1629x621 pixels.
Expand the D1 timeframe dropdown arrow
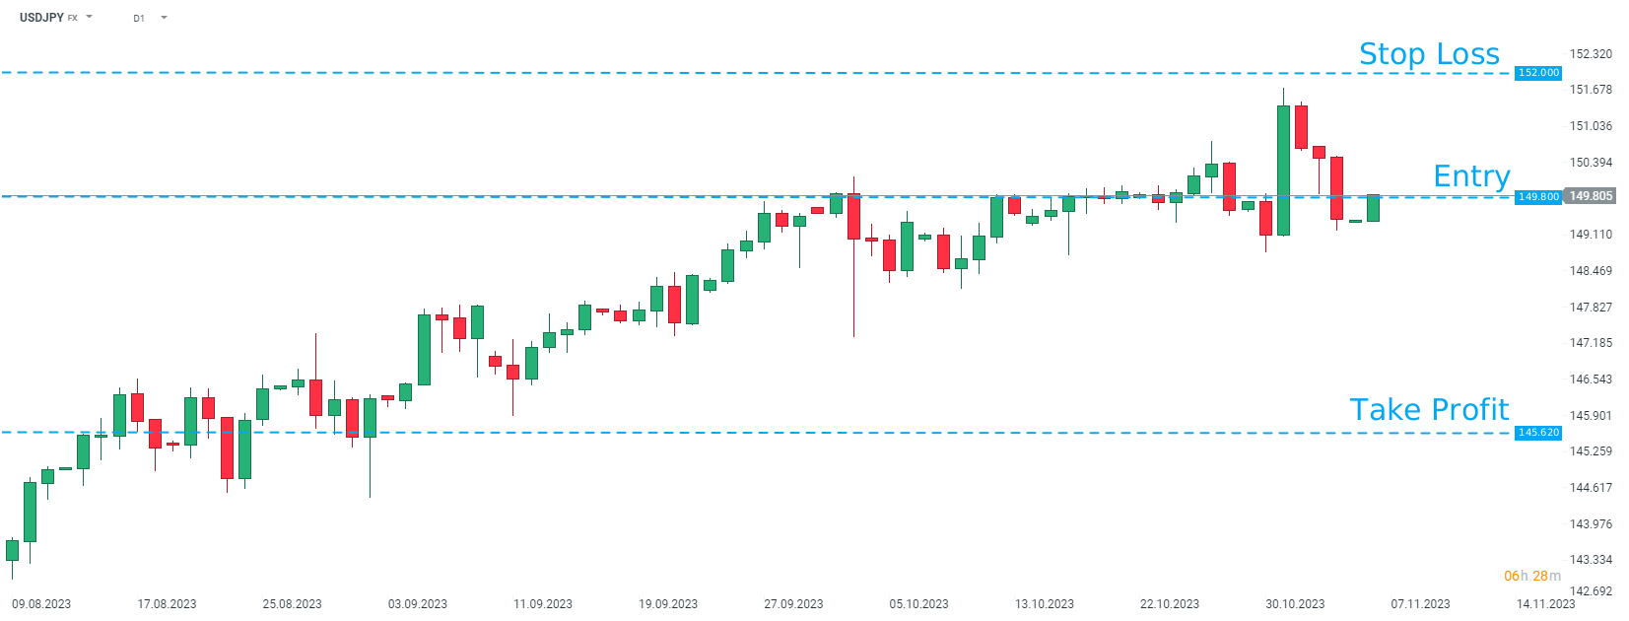[164, 18]
